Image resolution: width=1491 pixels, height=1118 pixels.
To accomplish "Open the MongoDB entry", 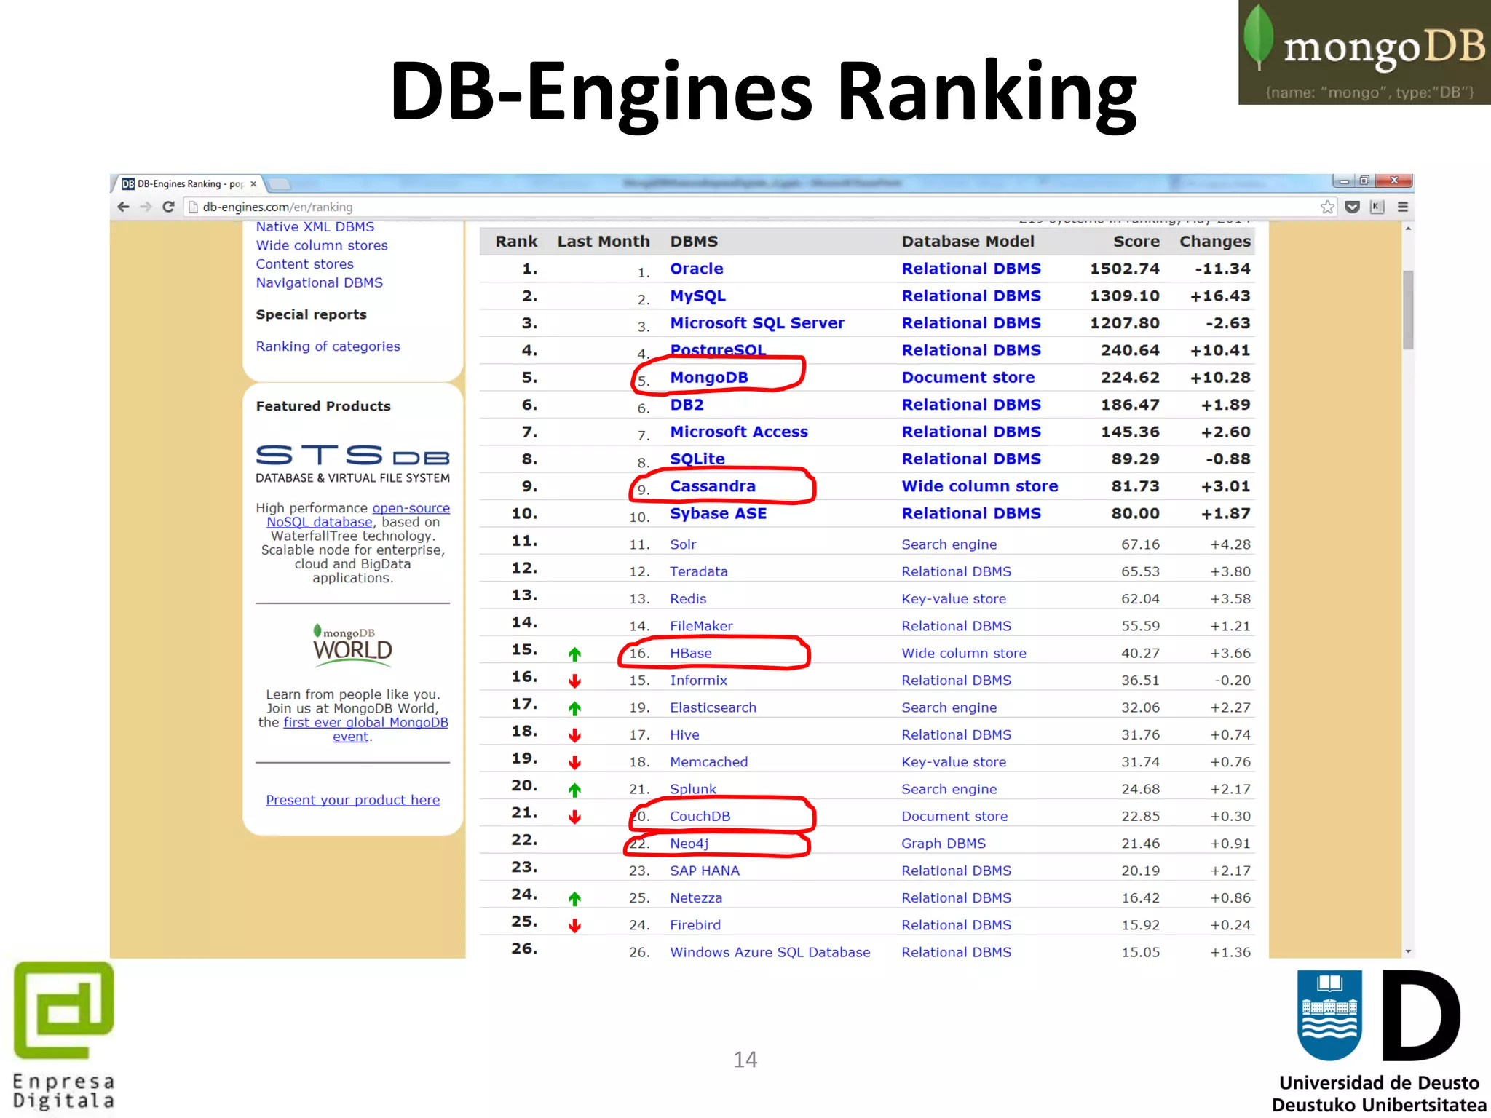I will (x=709, y=378).
